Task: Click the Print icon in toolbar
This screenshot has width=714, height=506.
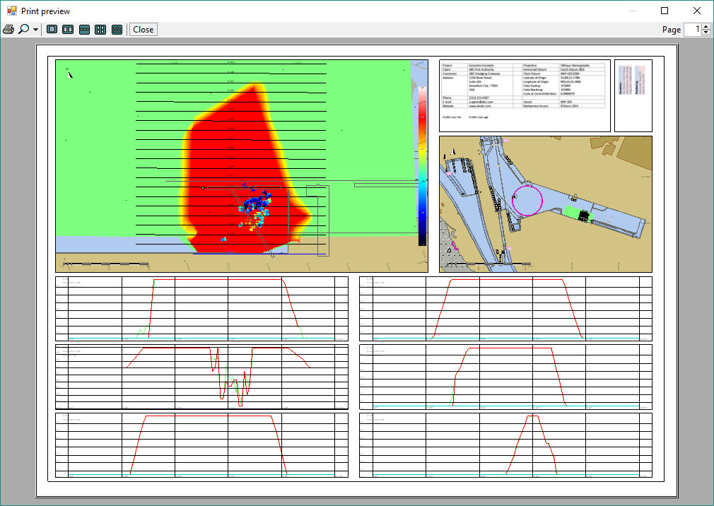Action: click(9, 30)
